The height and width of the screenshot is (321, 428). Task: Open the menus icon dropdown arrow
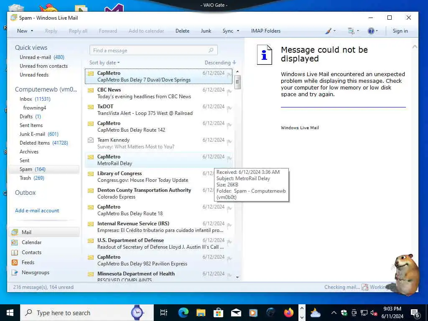click(x=358, y=31)
